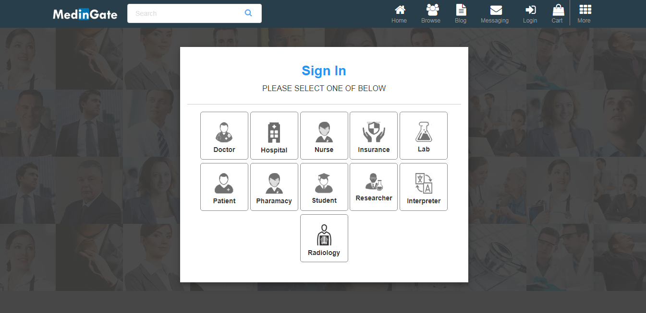Choose the Patient sign-in option
Screen dimensions: 646x313
224,187
